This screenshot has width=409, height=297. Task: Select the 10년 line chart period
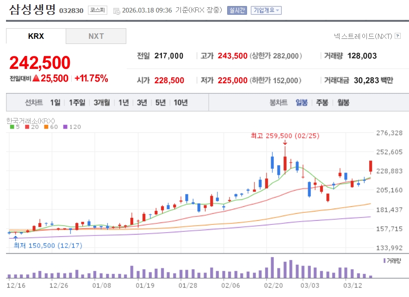[x=181, y=103]
